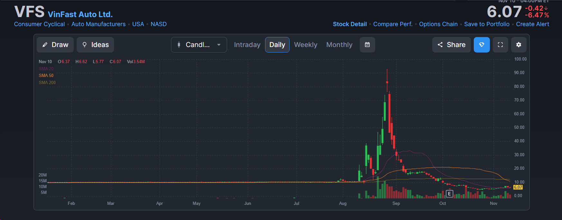Open the Draw tools button
The width and height of the screenshot is (562, 220).
(x=55, y=45)
